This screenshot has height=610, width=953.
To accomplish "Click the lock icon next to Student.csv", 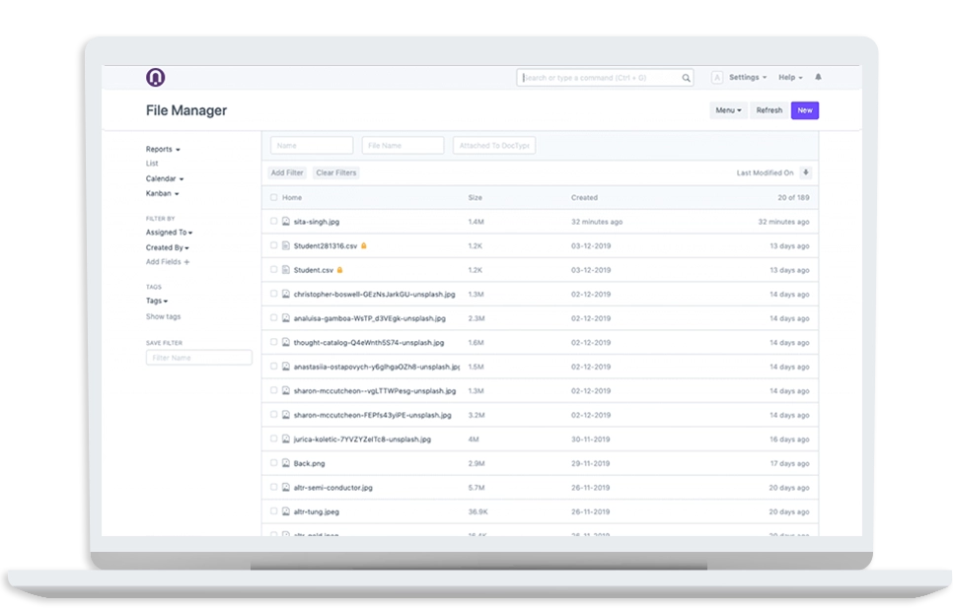I will click(337, 269).
